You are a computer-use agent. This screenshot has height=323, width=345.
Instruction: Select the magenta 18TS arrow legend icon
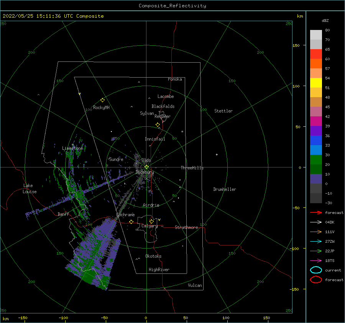pyautogui.click(x=316, y=261)
